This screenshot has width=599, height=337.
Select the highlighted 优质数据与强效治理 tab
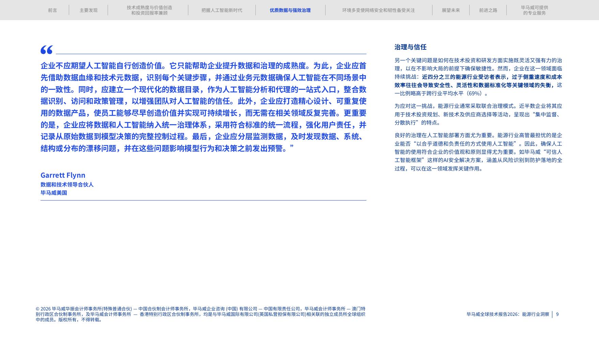(x=289, y=10)
